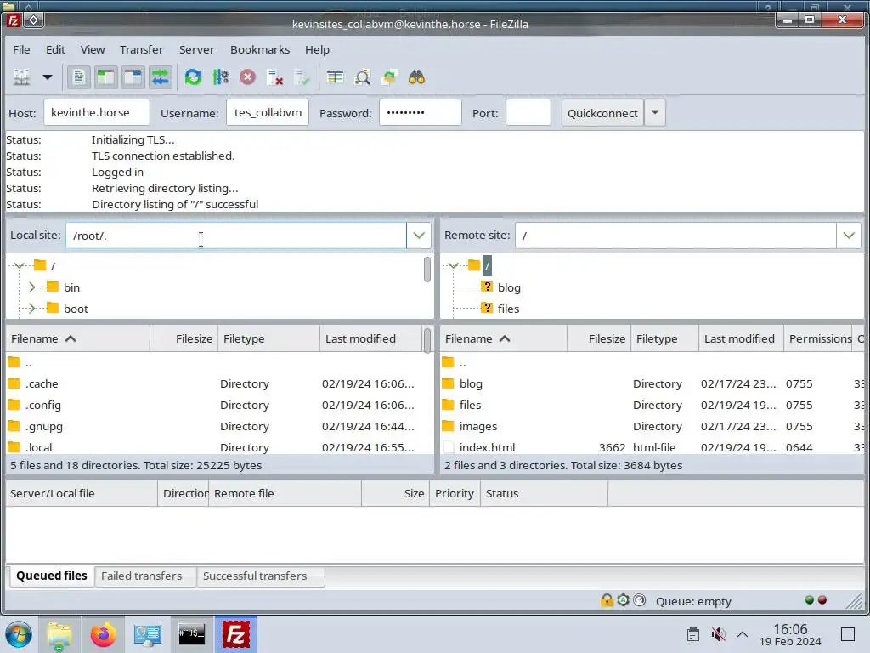
Task: Select blog in remote tree
Action: click(x=509, y=287)
